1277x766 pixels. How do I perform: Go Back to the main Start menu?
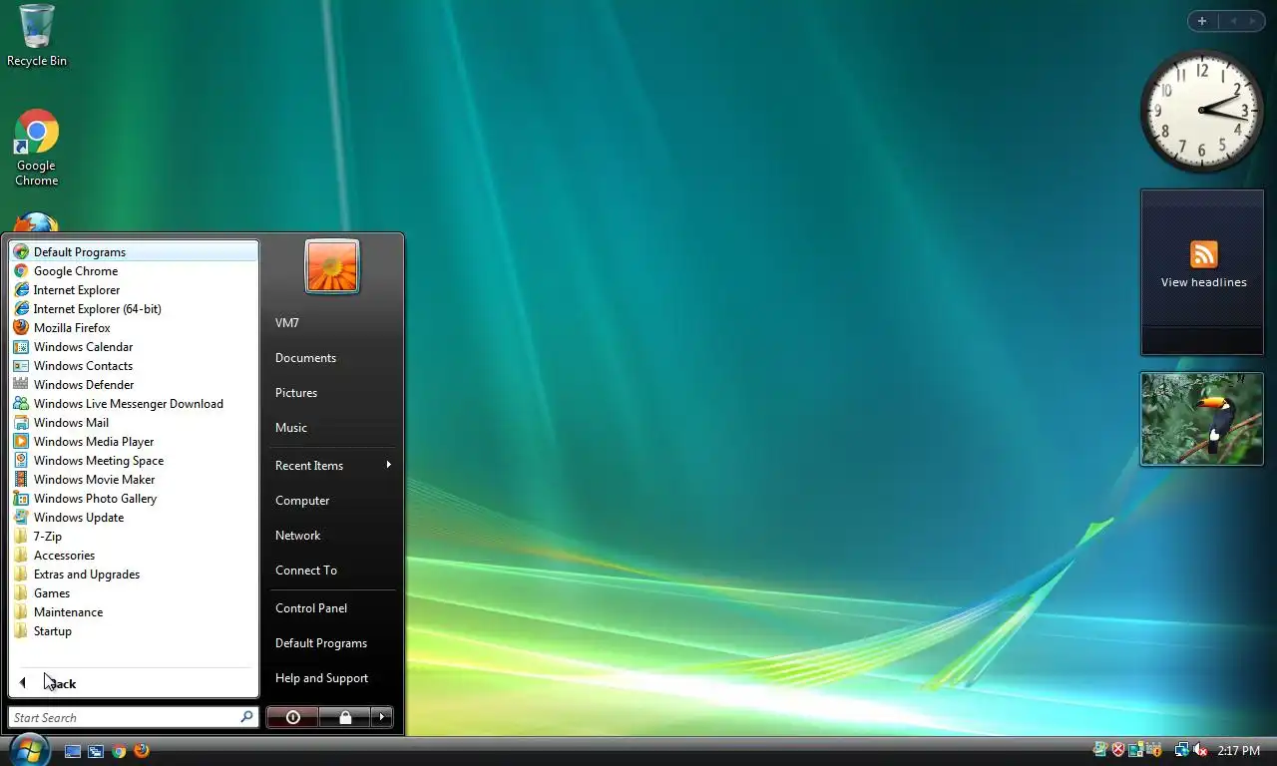pos(134,683)
